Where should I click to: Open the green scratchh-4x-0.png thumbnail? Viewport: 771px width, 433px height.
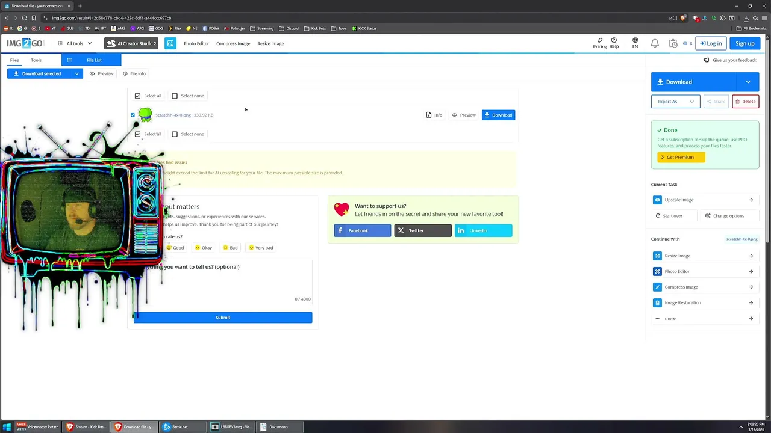point(145,114)
